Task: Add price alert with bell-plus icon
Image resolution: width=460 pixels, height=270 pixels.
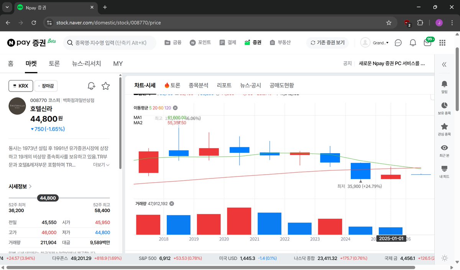Action: (x=91, y=86)
